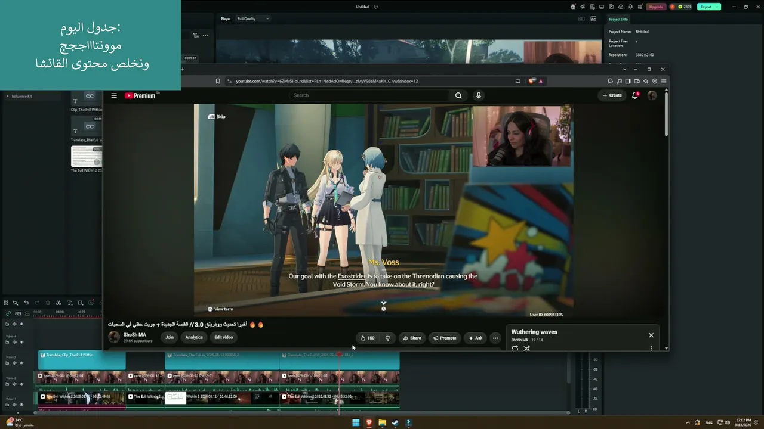Click the YouTube search input field
Image resolution: width=764 pixels, height=429 pixels.
click(x=369, y=95)
